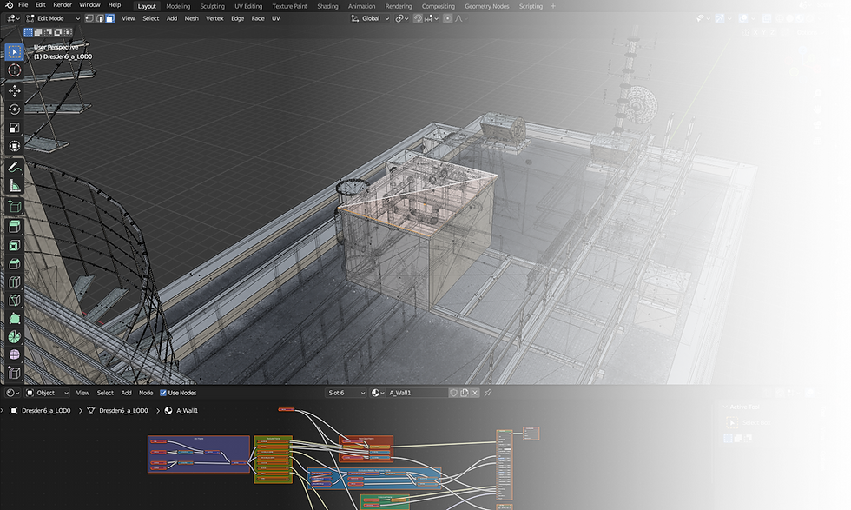The image size is (851, 510).
Task: Switch to the Shading workspace tab
Action: click(327, 6)
